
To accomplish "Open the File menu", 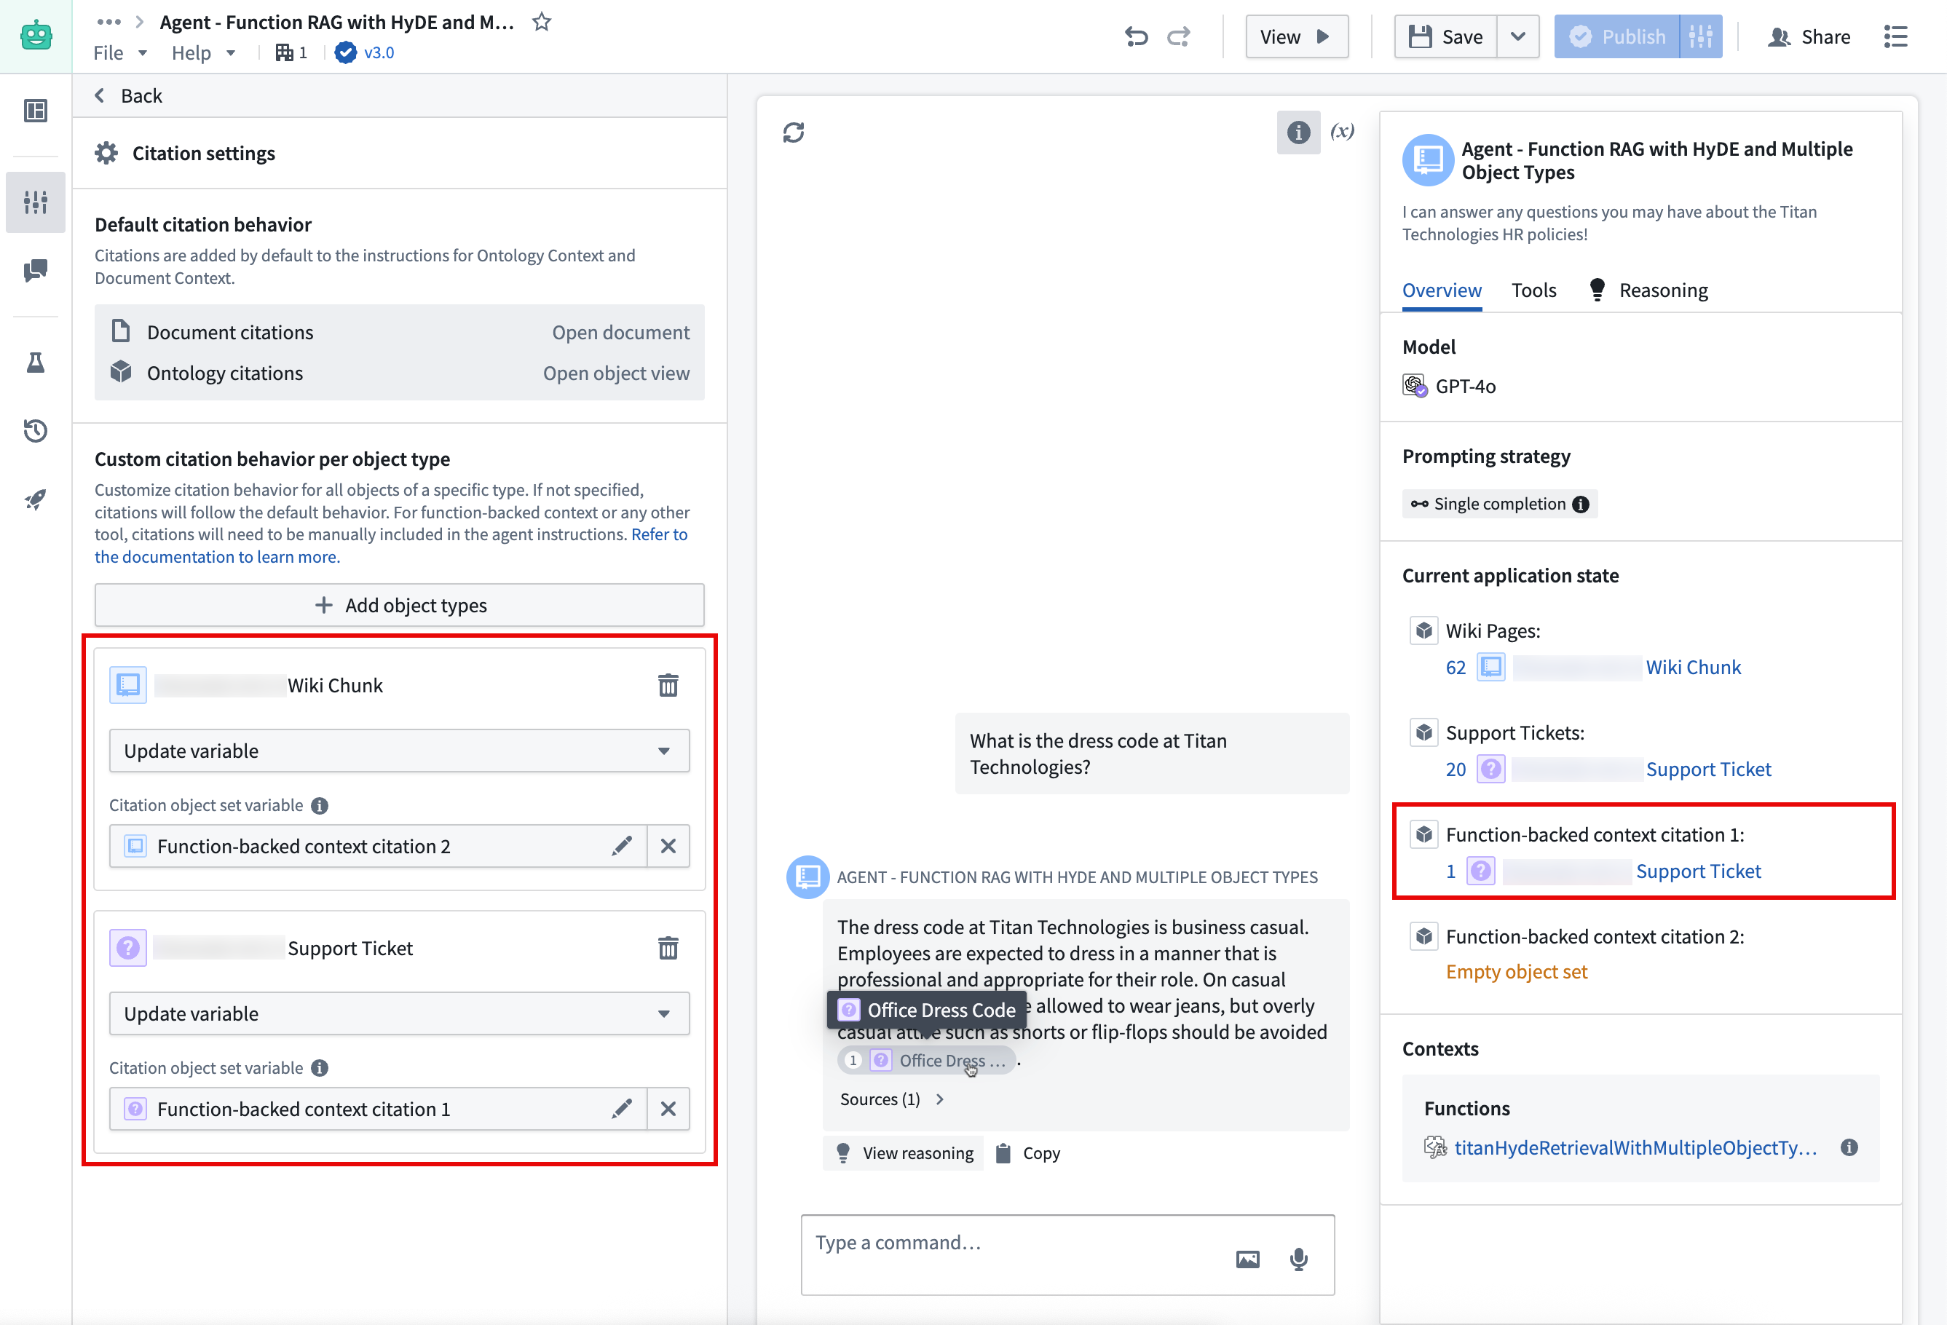I will tap(119, 52).
